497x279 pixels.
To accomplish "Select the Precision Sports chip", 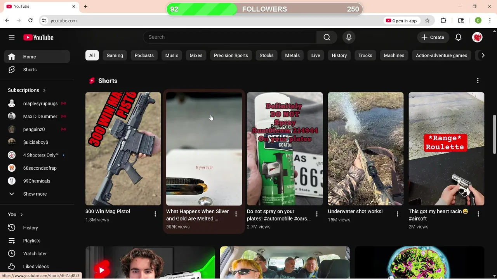I will pyautogui.click(x=231, y=55).
